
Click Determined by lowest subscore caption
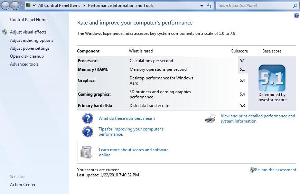point(272,97)
